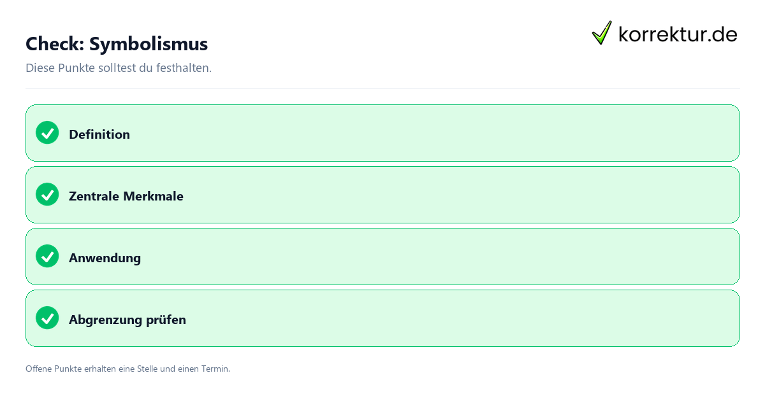Image resolution: width=765 pixels, height=401 pixels.
Task: Select the Anwendung label text
Action: tap(105, 258)
